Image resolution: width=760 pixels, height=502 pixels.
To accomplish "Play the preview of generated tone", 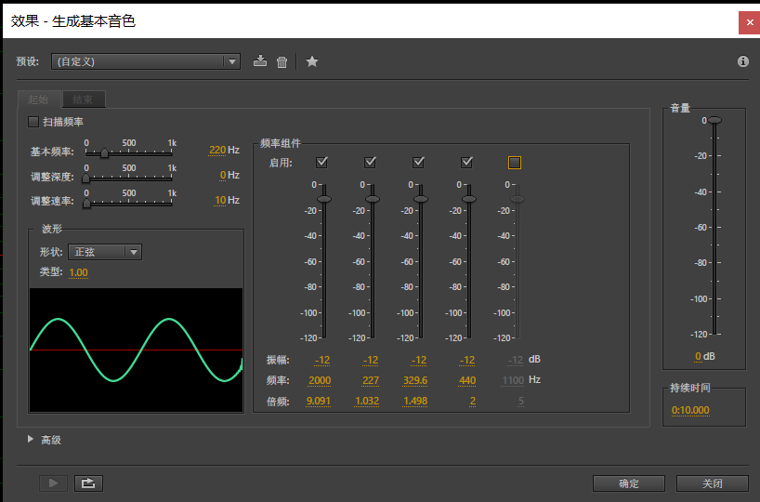I will tap(53, 483).
